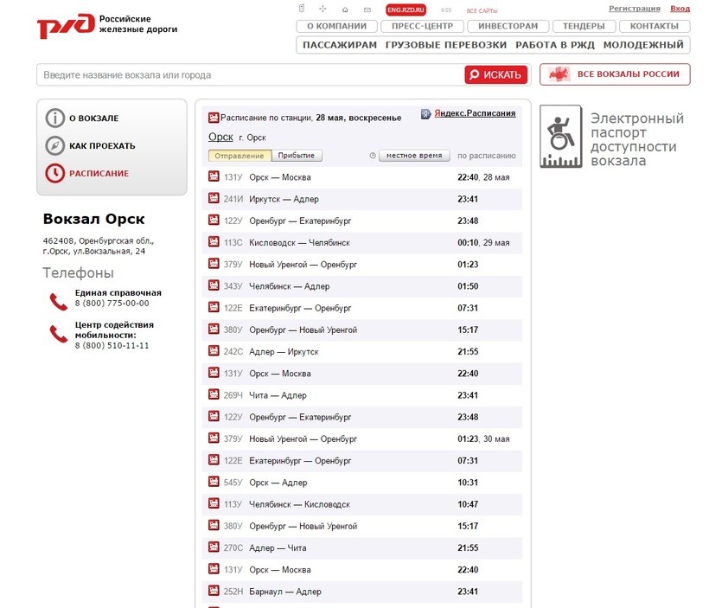Open the site map icon
The image size is (709, 608).
[x=323, y=9]
